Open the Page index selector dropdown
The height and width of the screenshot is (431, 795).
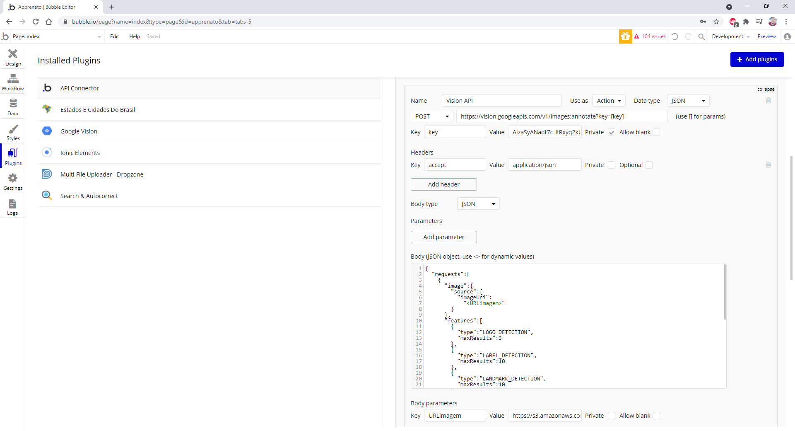57,36
